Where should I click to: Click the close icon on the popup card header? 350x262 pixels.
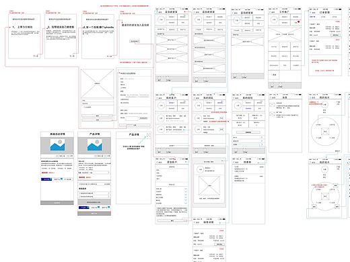(222, 161)
